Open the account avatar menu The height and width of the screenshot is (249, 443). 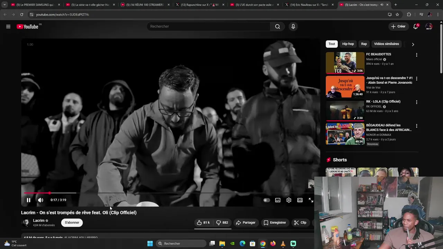click(x=429, y=27)
